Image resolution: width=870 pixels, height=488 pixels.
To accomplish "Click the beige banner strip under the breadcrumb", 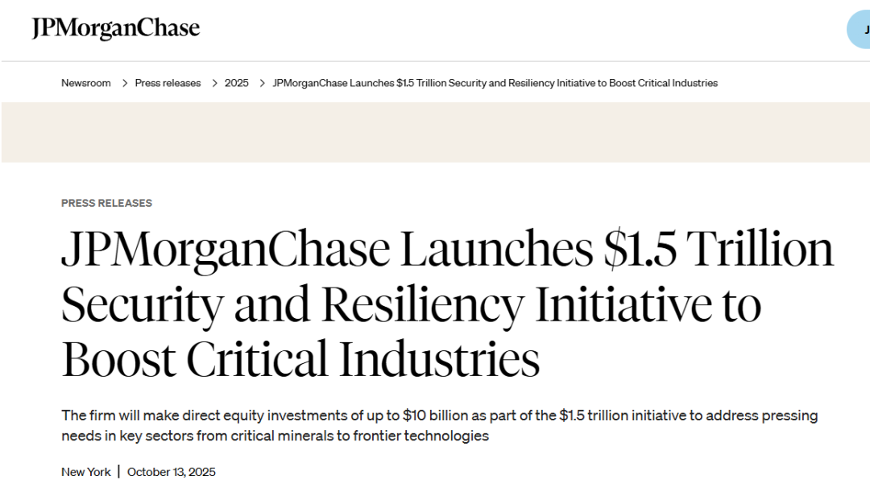I will 435,132.
